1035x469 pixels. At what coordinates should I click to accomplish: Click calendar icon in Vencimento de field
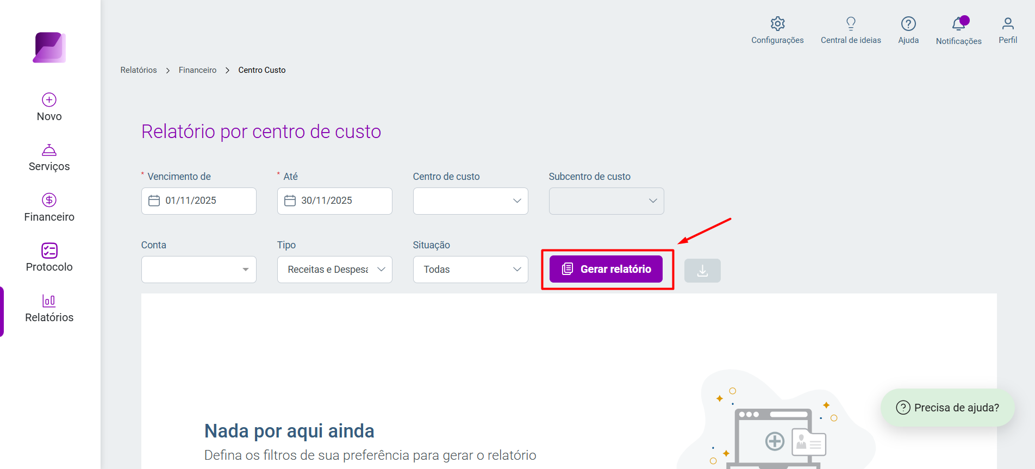tap(154, 201)
